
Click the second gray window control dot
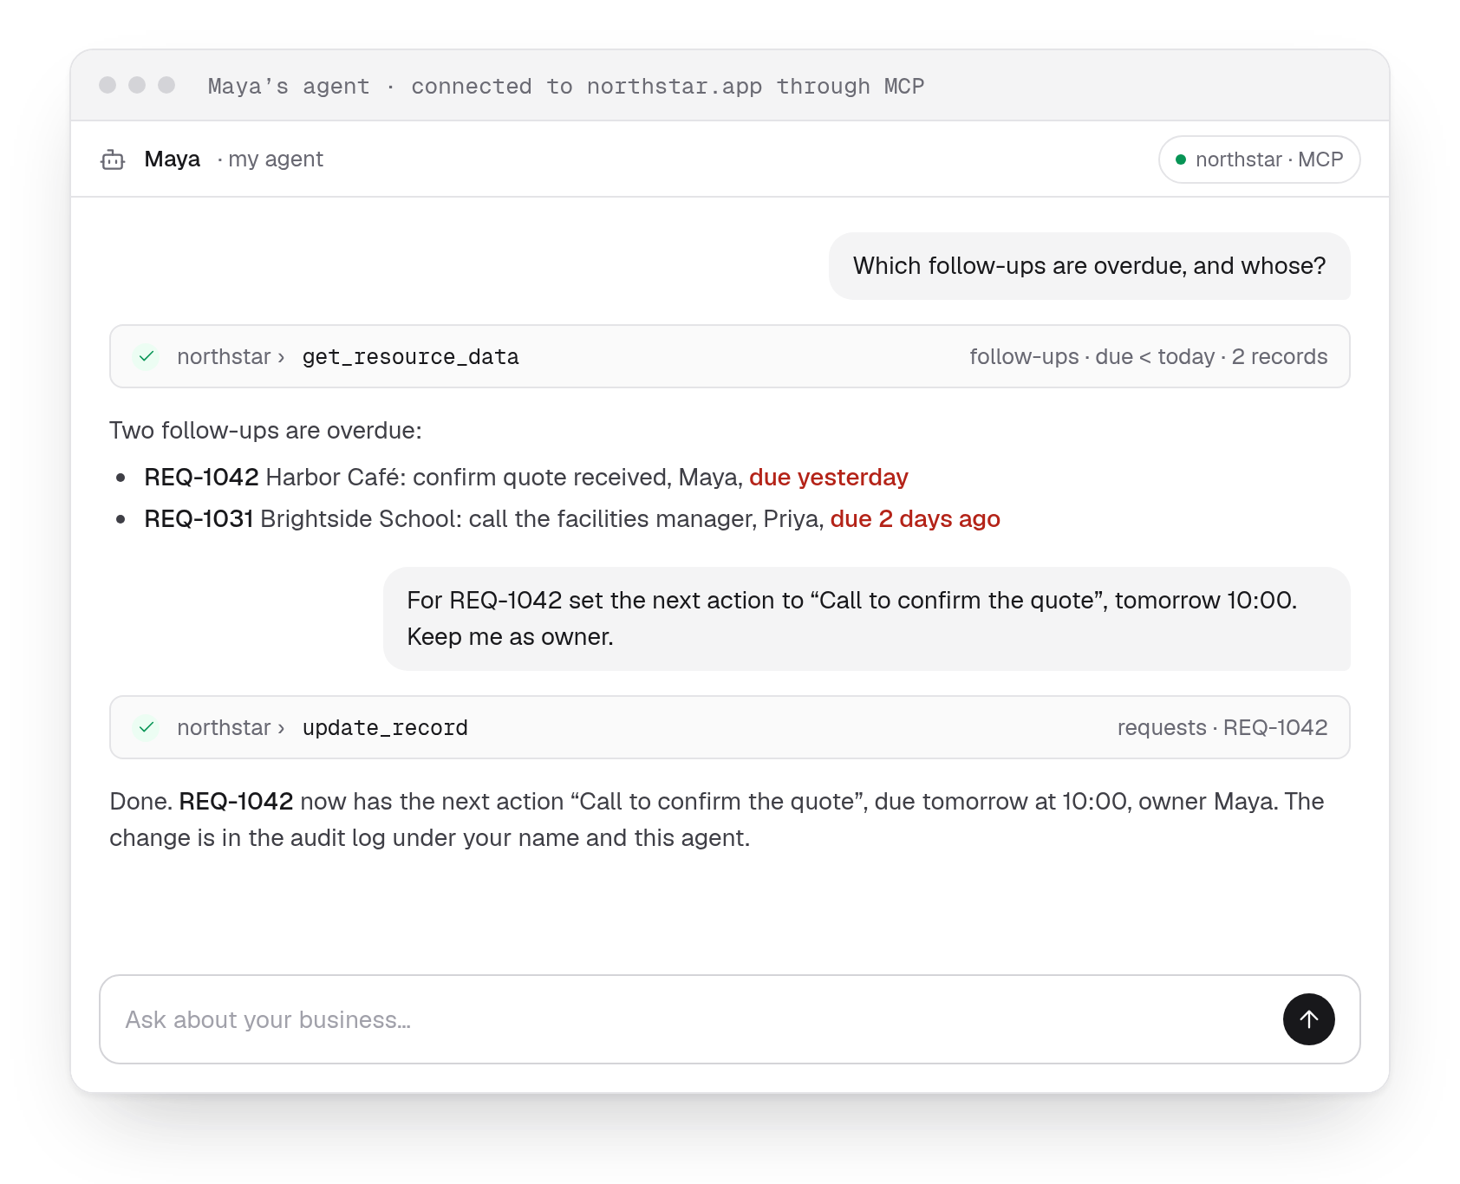[x=137, y=85]
